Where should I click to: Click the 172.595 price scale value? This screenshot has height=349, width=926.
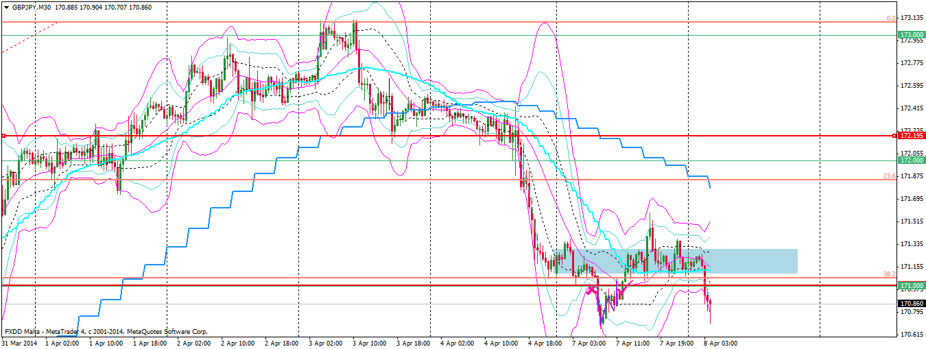pos(912,86)
